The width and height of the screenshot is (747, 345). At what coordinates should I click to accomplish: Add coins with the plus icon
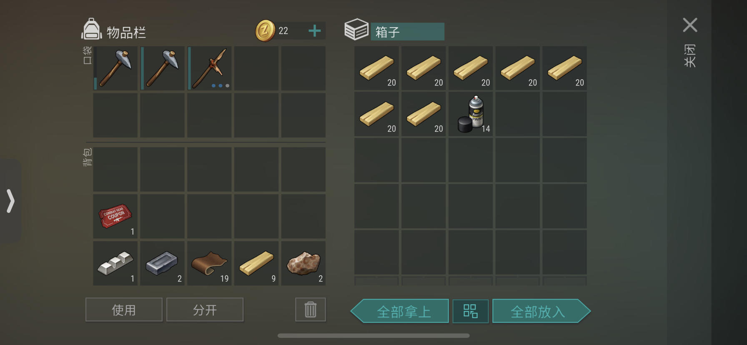click(315, 31)
